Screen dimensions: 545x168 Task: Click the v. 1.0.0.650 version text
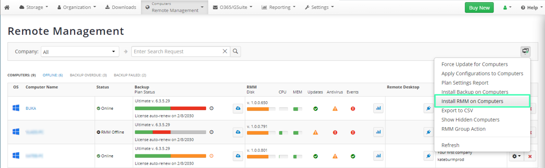257,103
